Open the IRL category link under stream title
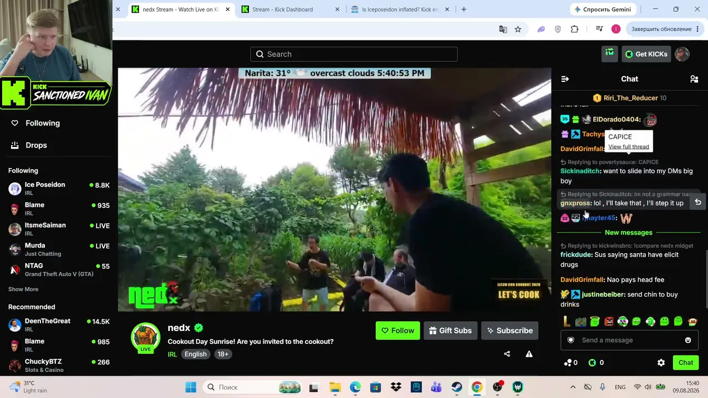This screenshot has width=708, height=398. point(173,354)
